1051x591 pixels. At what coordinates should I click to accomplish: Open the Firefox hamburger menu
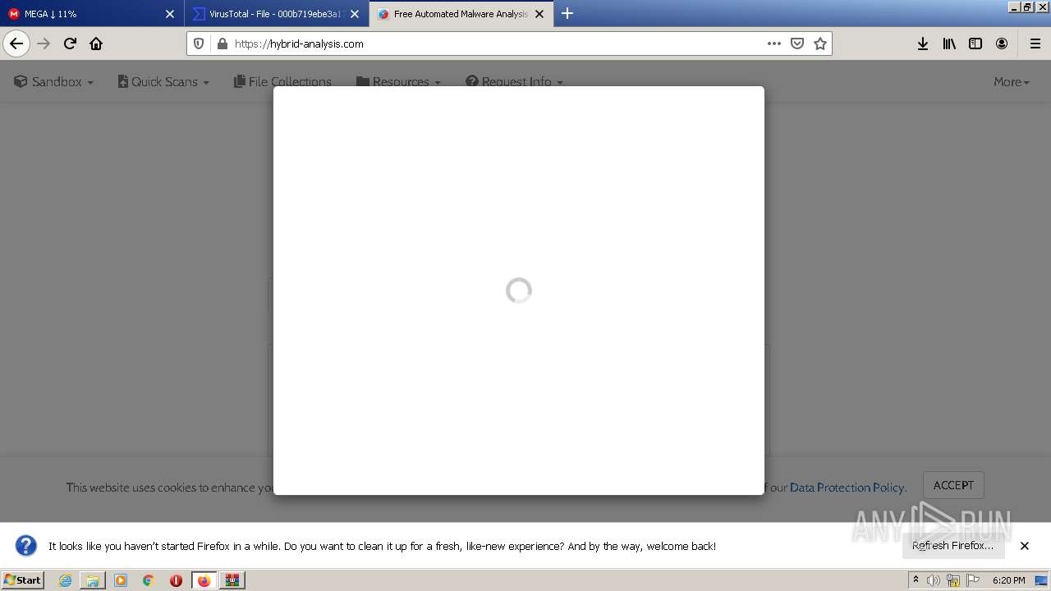pyautogui.click(x=1035, y=44)
